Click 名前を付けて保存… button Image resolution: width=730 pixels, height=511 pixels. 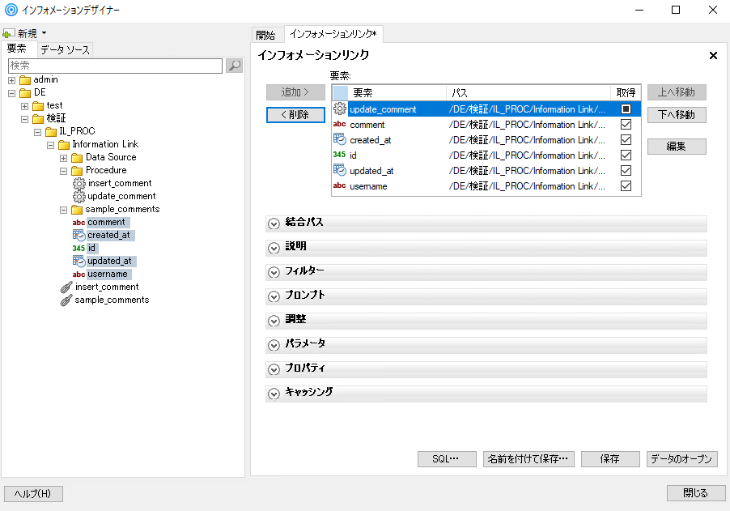click(x=528, y=459)
